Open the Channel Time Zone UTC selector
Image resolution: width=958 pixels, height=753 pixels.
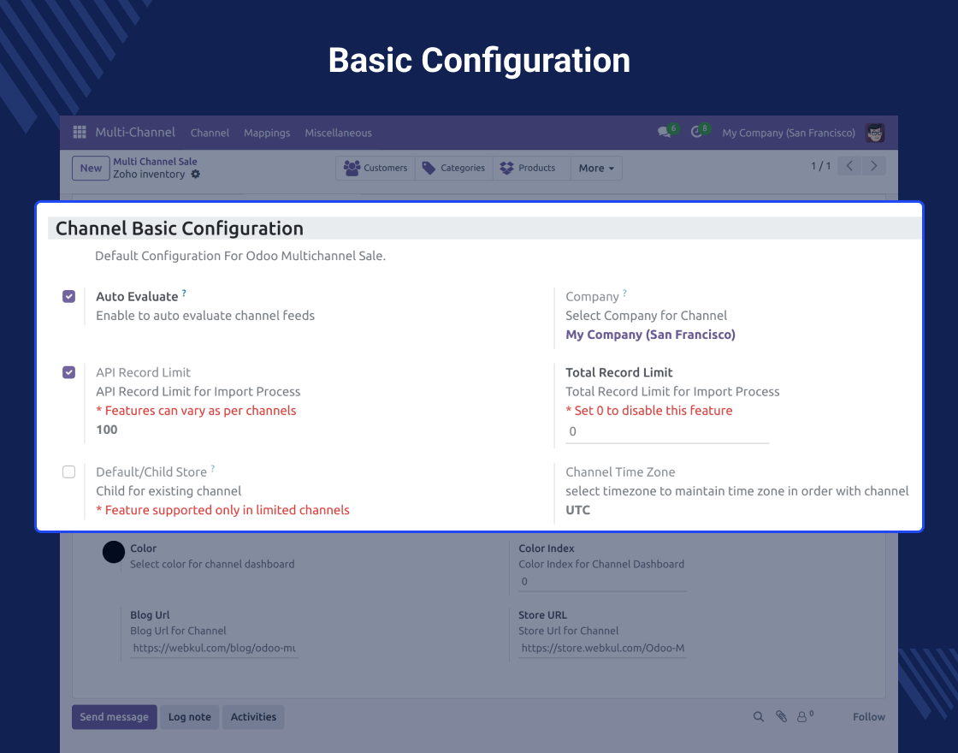(x=578, y=510)
